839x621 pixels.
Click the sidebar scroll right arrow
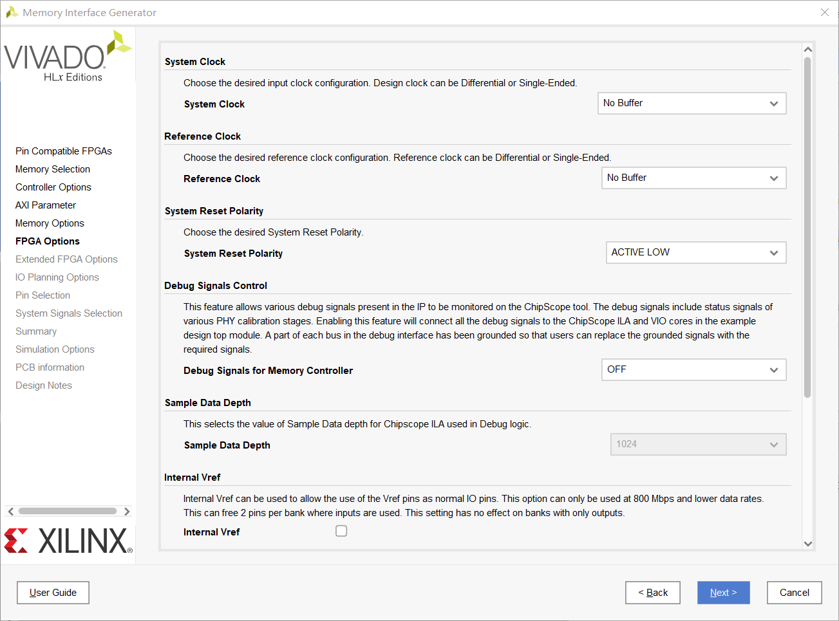(127, 512)
